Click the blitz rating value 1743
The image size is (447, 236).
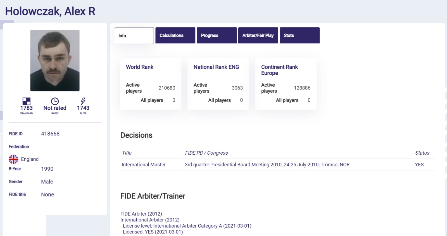83,108
